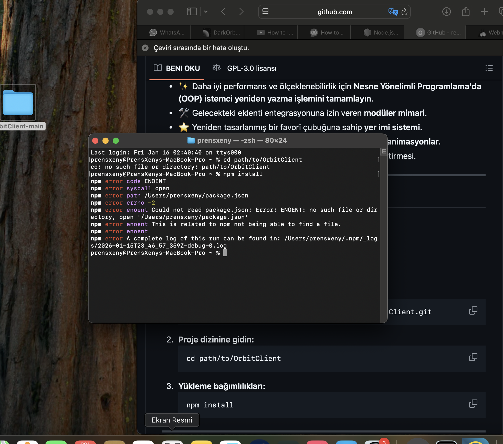
Task: Show the Safari sidebar
Action: tap(192, 12)
